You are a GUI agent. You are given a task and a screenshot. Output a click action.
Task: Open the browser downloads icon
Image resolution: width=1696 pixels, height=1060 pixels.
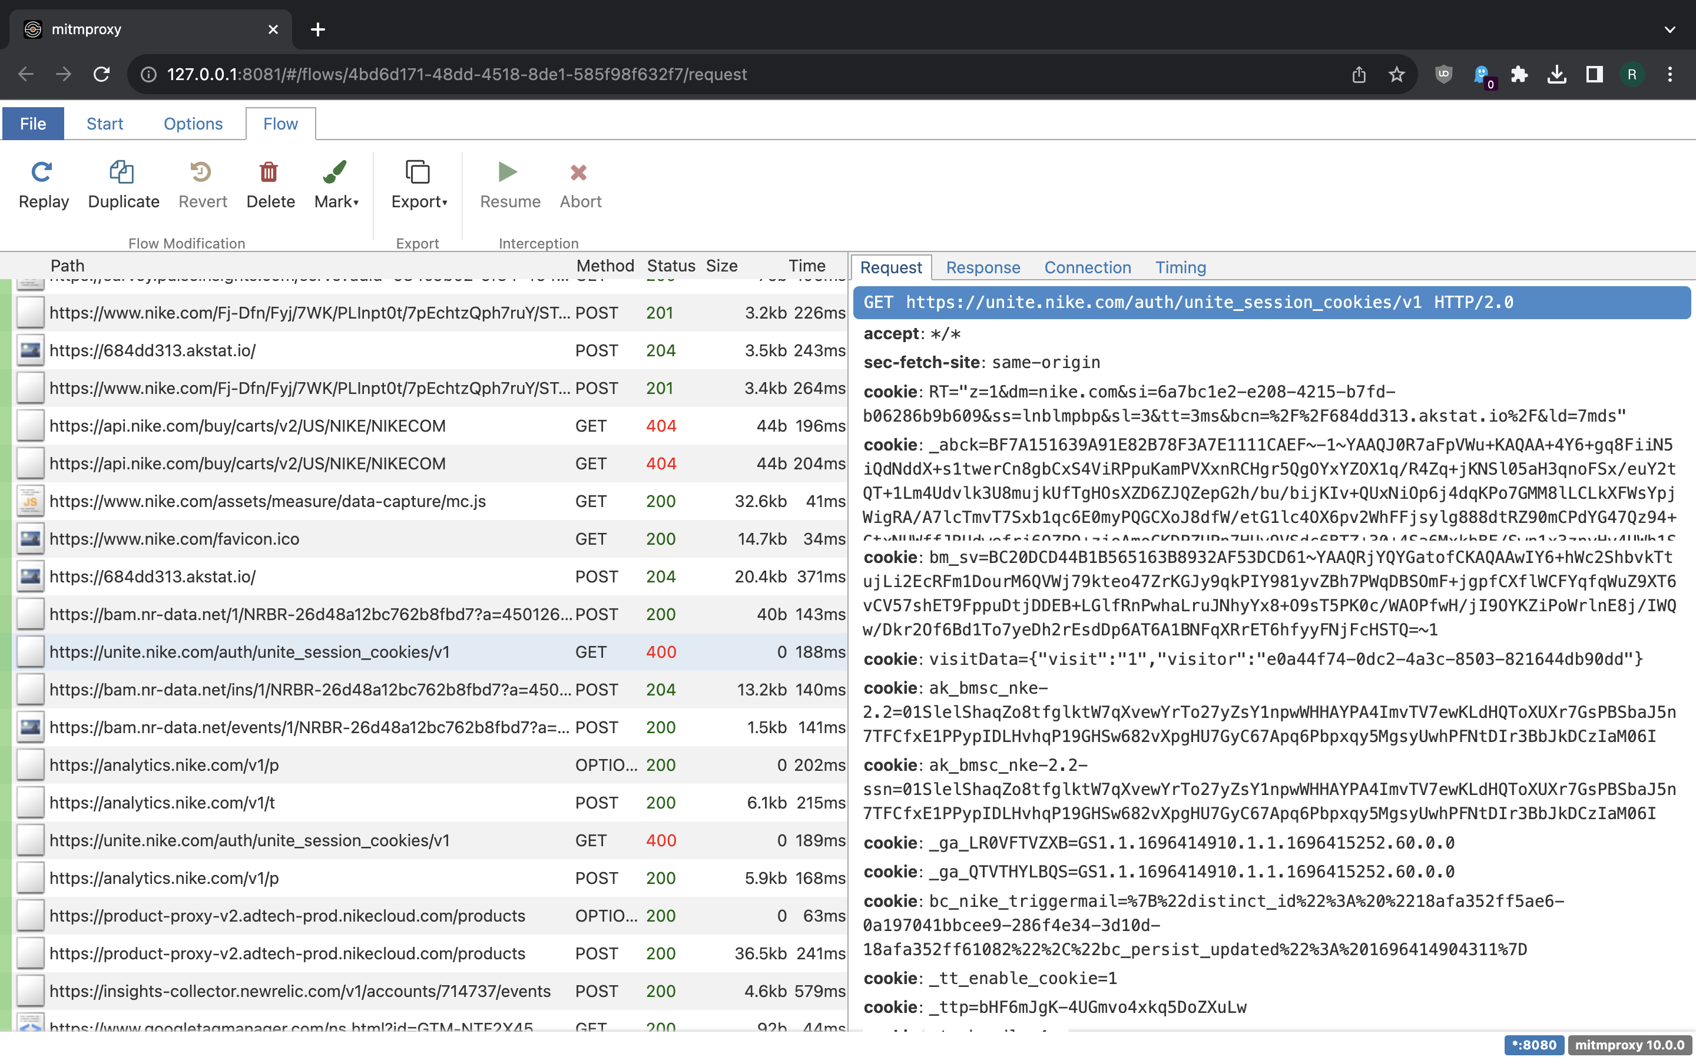[1557, 74]
